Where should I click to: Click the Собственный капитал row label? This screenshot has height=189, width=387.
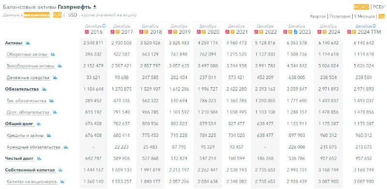click(x=30, y=170)
